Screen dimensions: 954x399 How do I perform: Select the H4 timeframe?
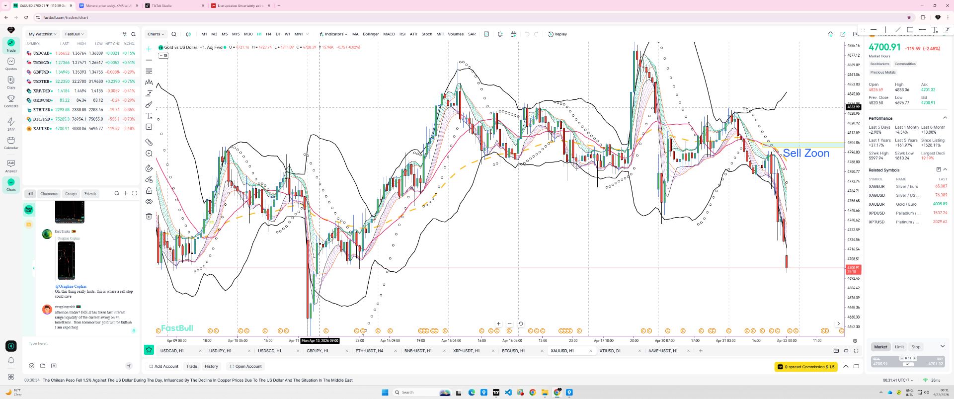[268, 34]
